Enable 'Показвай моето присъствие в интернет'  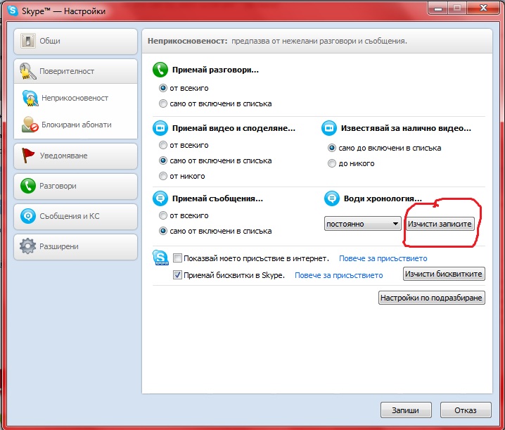(177, 258)
